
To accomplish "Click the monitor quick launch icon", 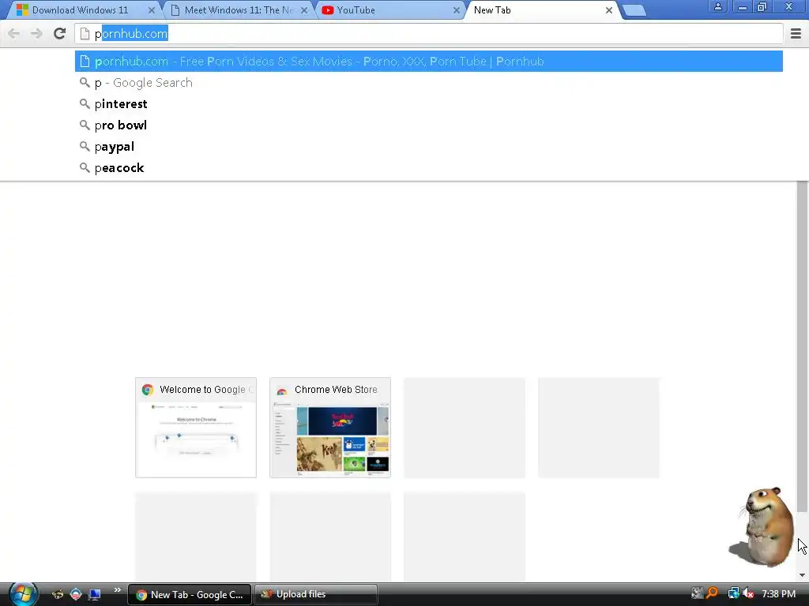I will pyautogui.click(x=95, y=594).
